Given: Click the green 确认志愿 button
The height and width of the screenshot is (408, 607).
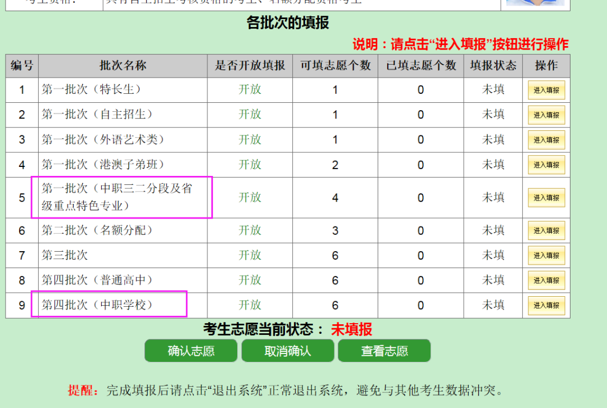Looking at the screenshot, I should (191, 351).
